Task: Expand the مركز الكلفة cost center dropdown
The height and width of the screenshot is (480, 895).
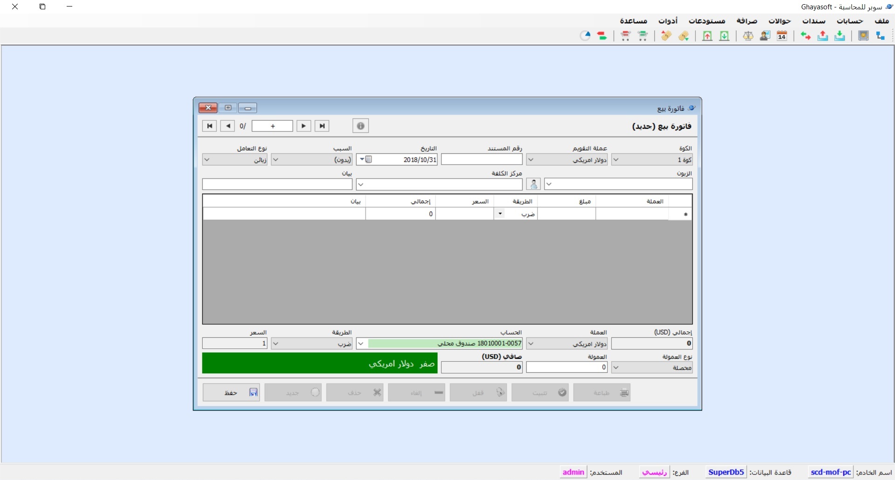Action: click(361, 185)
